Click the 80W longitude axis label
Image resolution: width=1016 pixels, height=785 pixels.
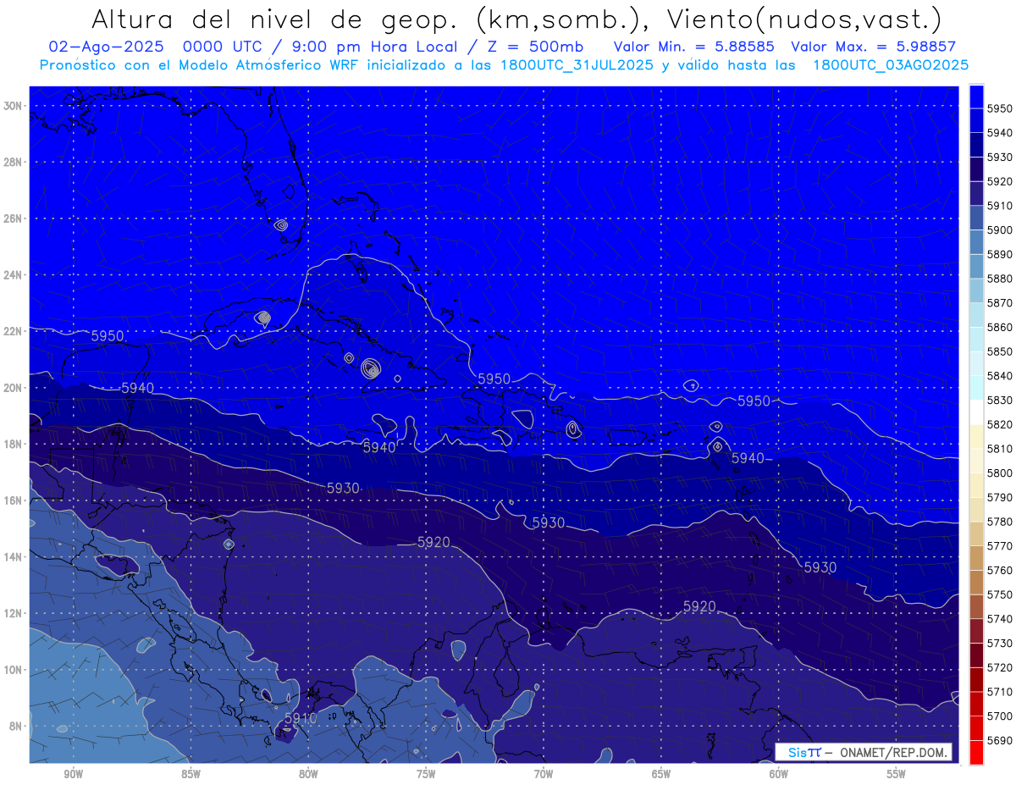[308, 774]
